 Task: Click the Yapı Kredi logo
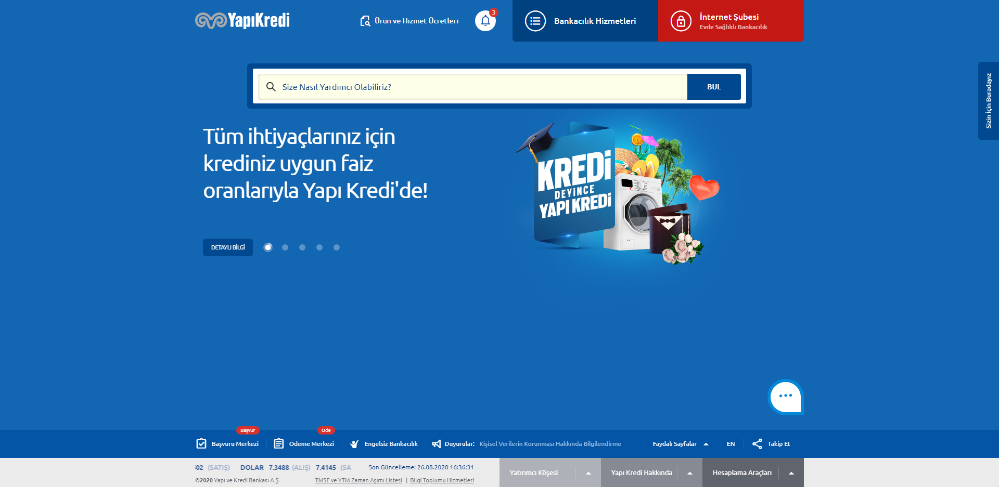coord(242,20)
